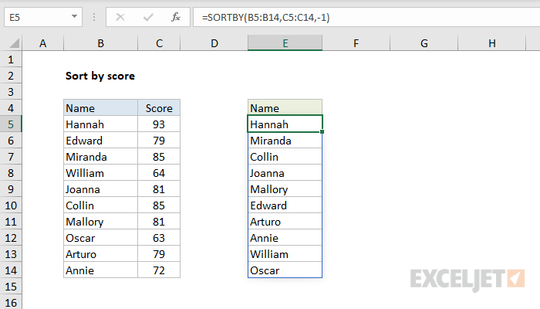Click the Insert Function fx icon
The width and height of the screenshot is (540, 309).
(x=175, y=15)
